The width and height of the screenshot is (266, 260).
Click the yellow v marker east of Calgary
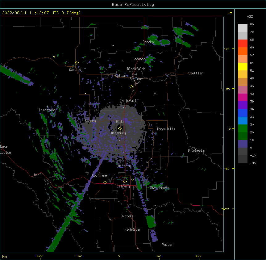[132, 180]
